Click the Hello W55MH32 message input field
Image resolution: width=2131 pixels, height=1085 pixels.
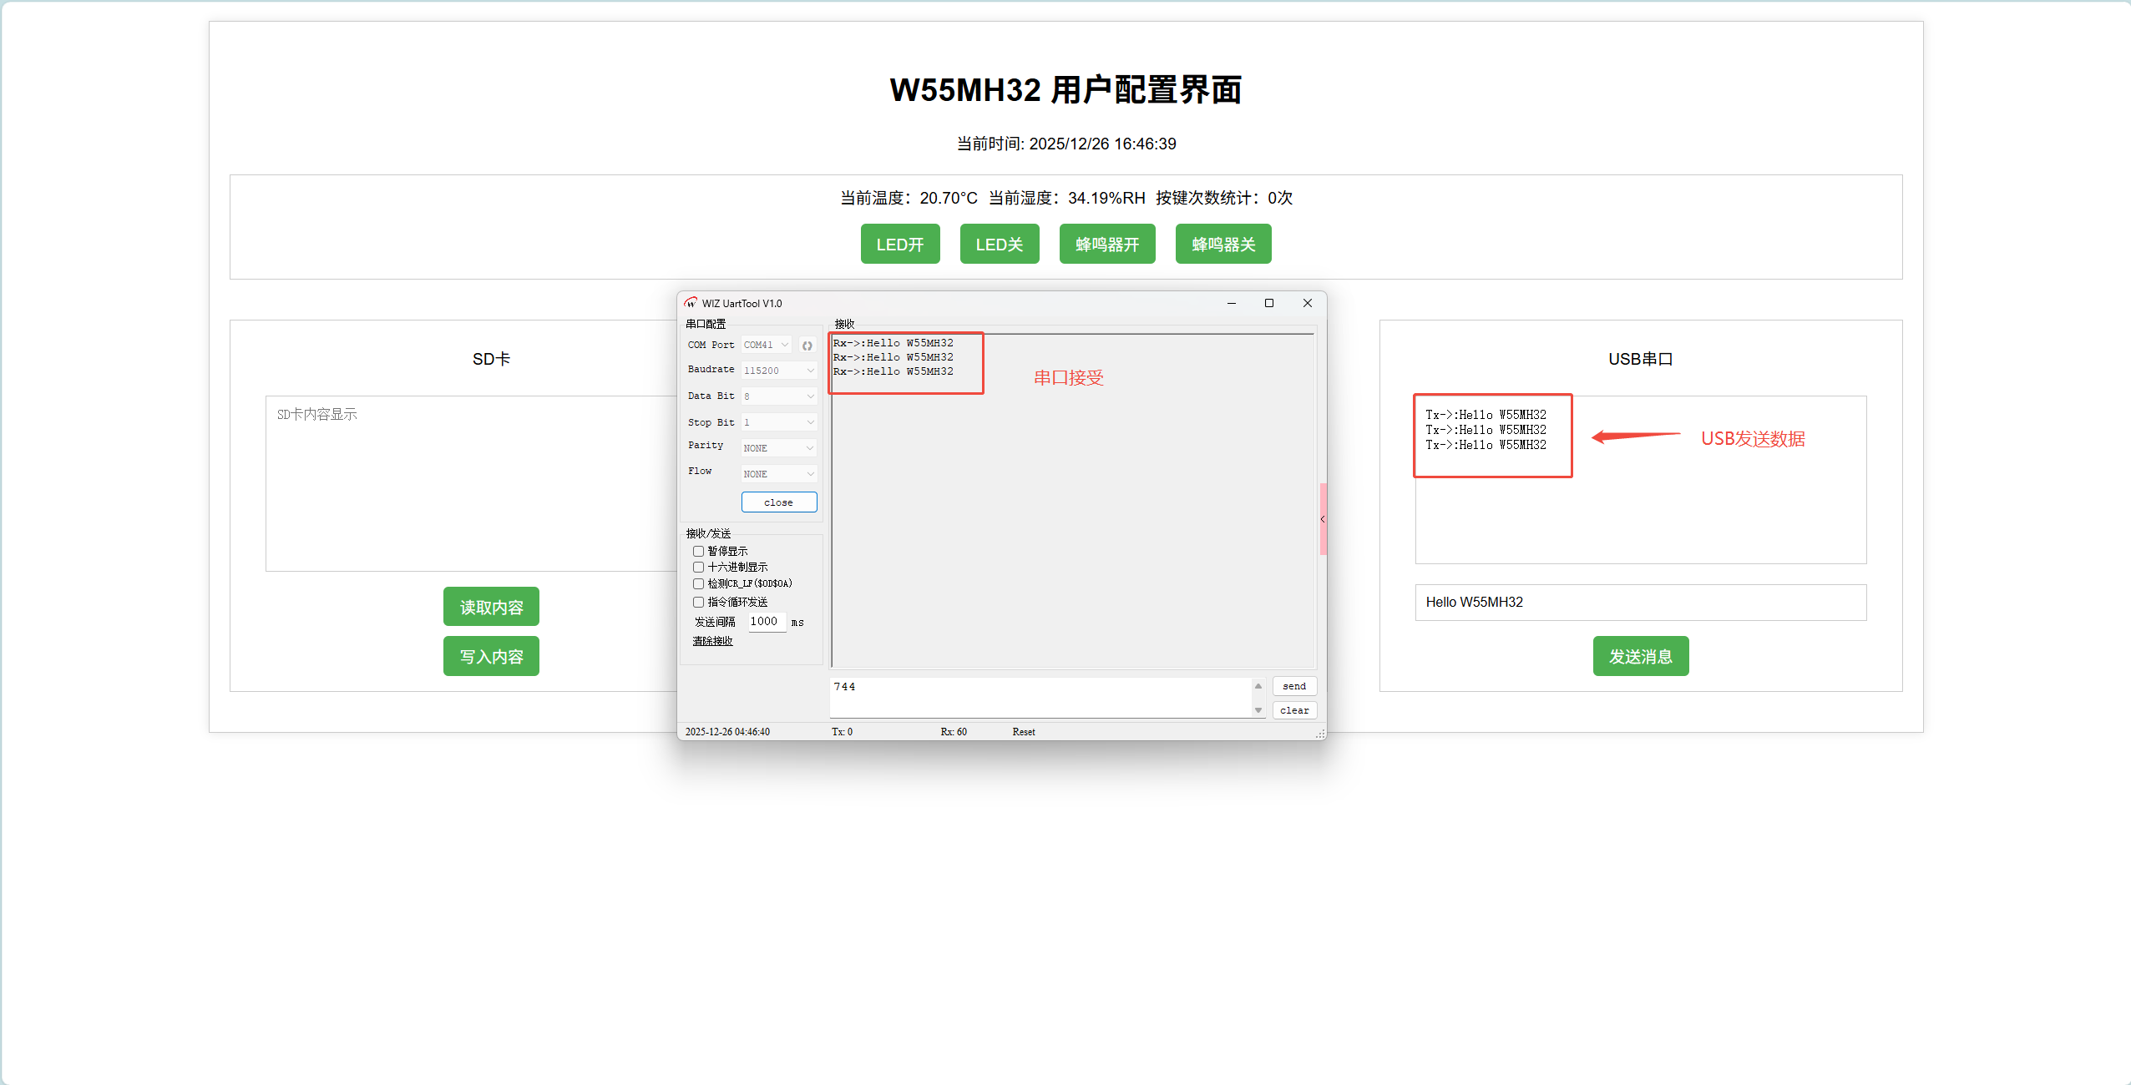coord(1640,603)
